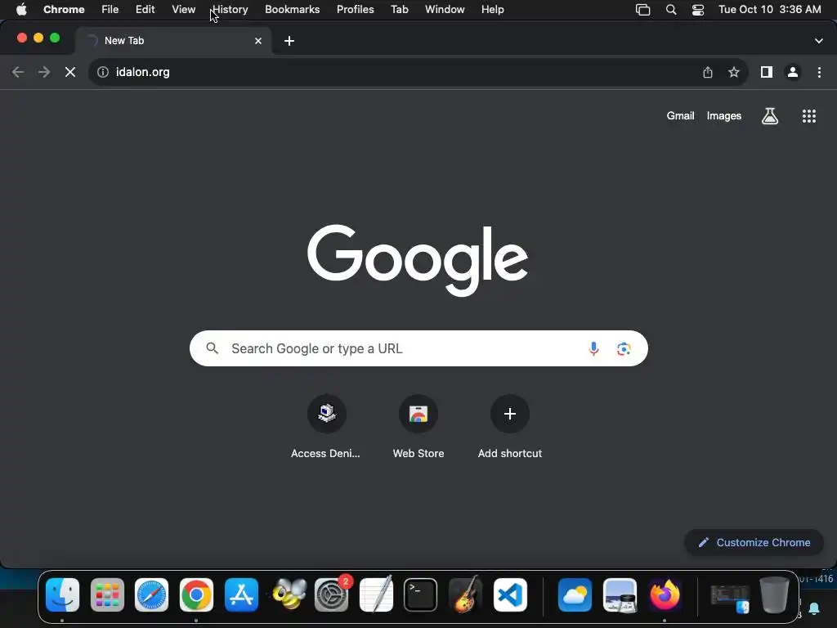The image size is (837, 628).
Task: Open the Google apps grid
Action: pyautogui.click(x=809, y=116)
